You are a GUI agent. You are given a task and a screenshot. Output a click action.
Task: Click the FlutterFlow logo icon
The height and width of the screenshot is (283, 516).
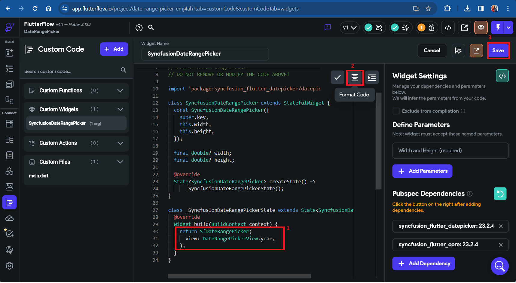point(10,27)
